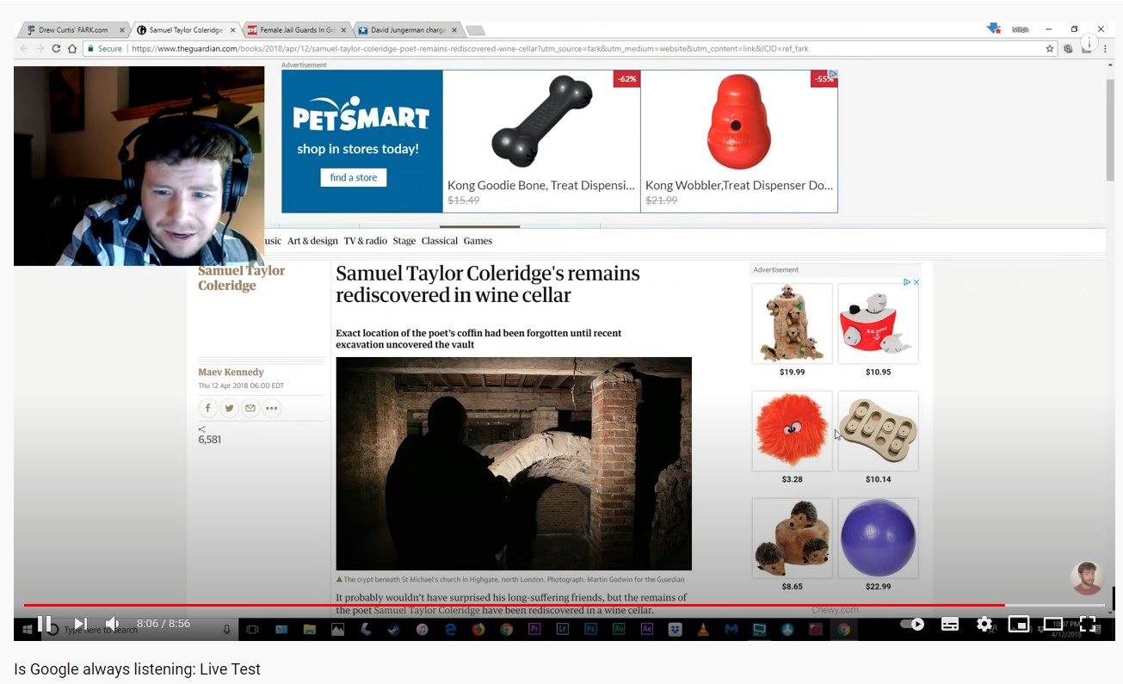Seek on the red video progress bar
The height and width of the screenshot is (684, 1123).
[564, 605]
